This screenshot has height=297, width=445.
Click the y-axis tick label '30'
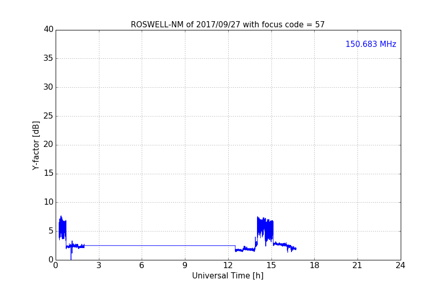pyautogui.click(x=48, y=87)
